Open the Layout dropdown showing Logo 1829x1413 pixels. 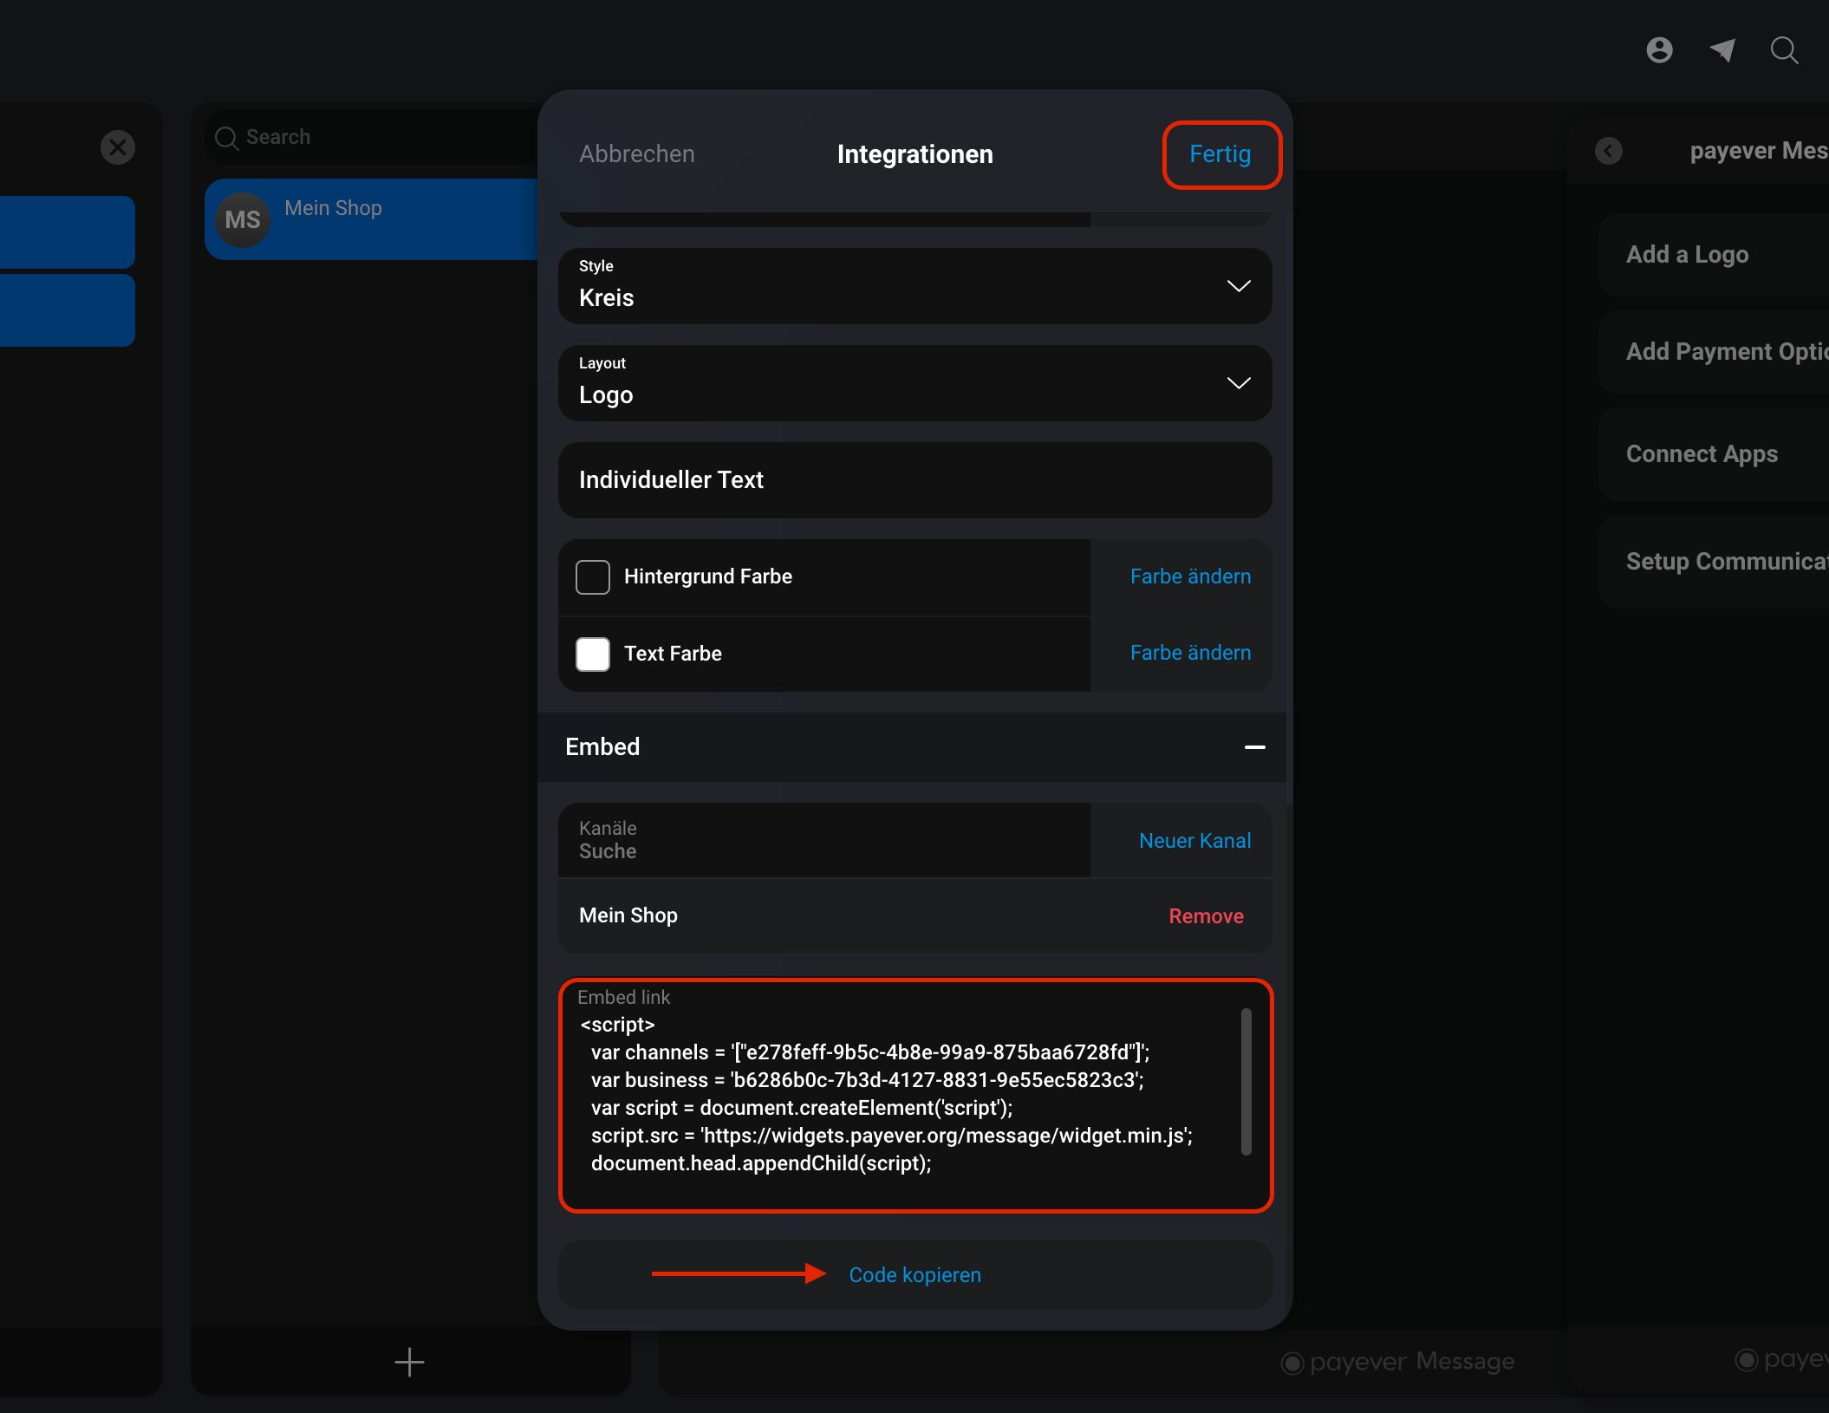pos(915,383)
